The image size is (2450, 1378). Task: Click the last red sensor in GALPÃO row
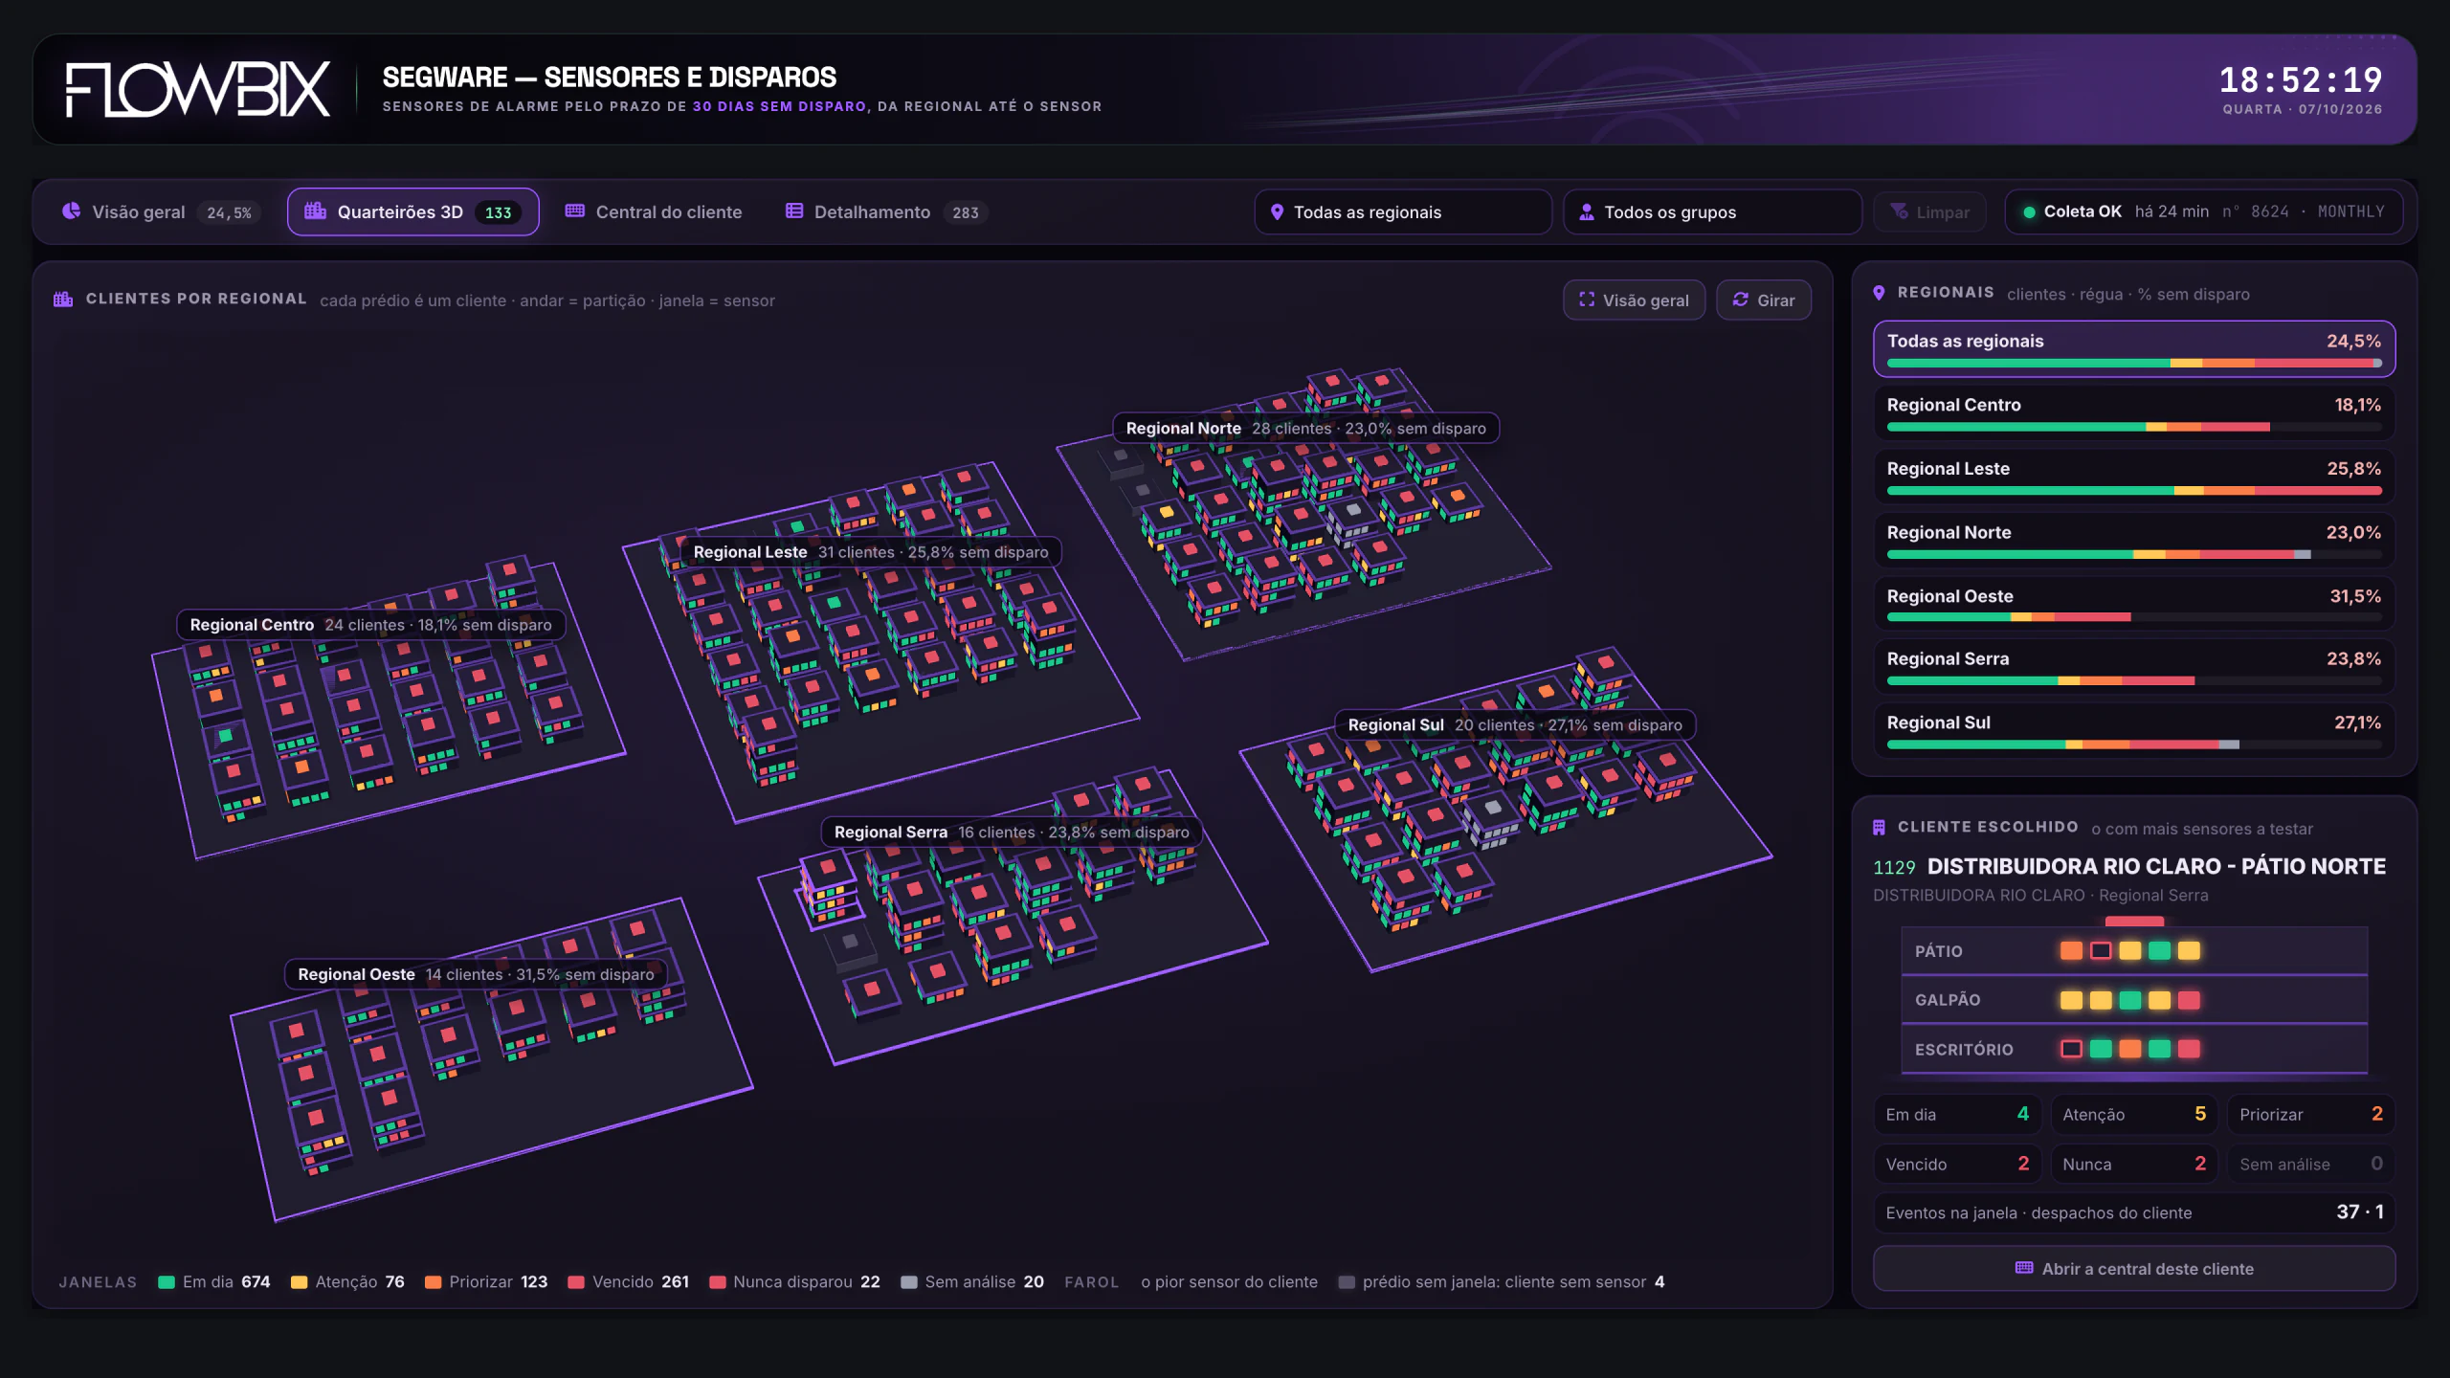coord(2189,1000)
